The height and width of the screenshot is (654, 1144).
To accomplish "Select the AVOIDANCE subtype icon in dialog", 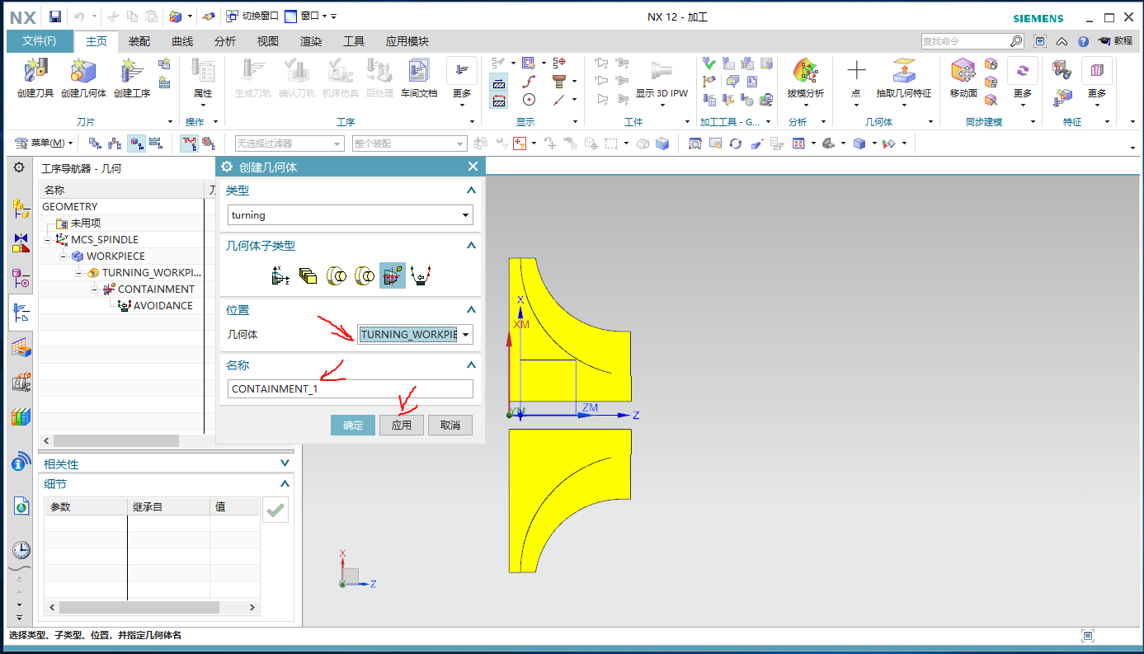I will (x=421, y=276).
